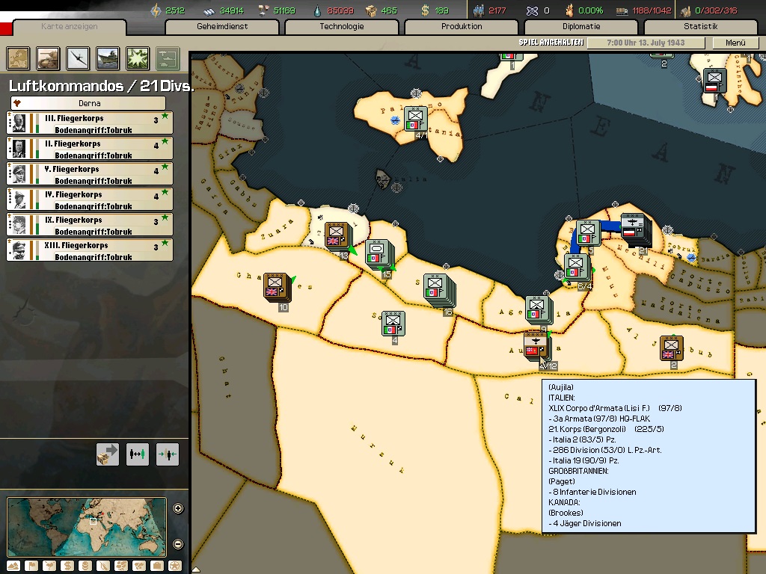Screen dimensions: 766x574
Task: Click the leader portrait of III. Fliegerkorps
Action: [x=19, y=123]
